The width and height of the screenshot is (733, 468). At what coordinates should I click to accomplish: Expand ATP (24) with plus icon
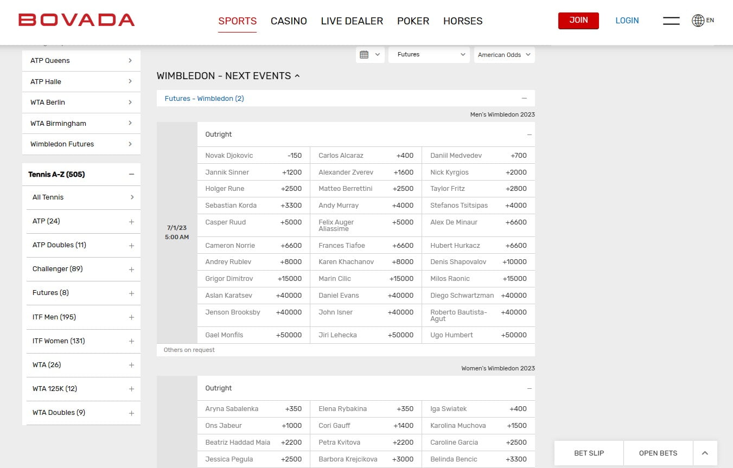(131, 222)
